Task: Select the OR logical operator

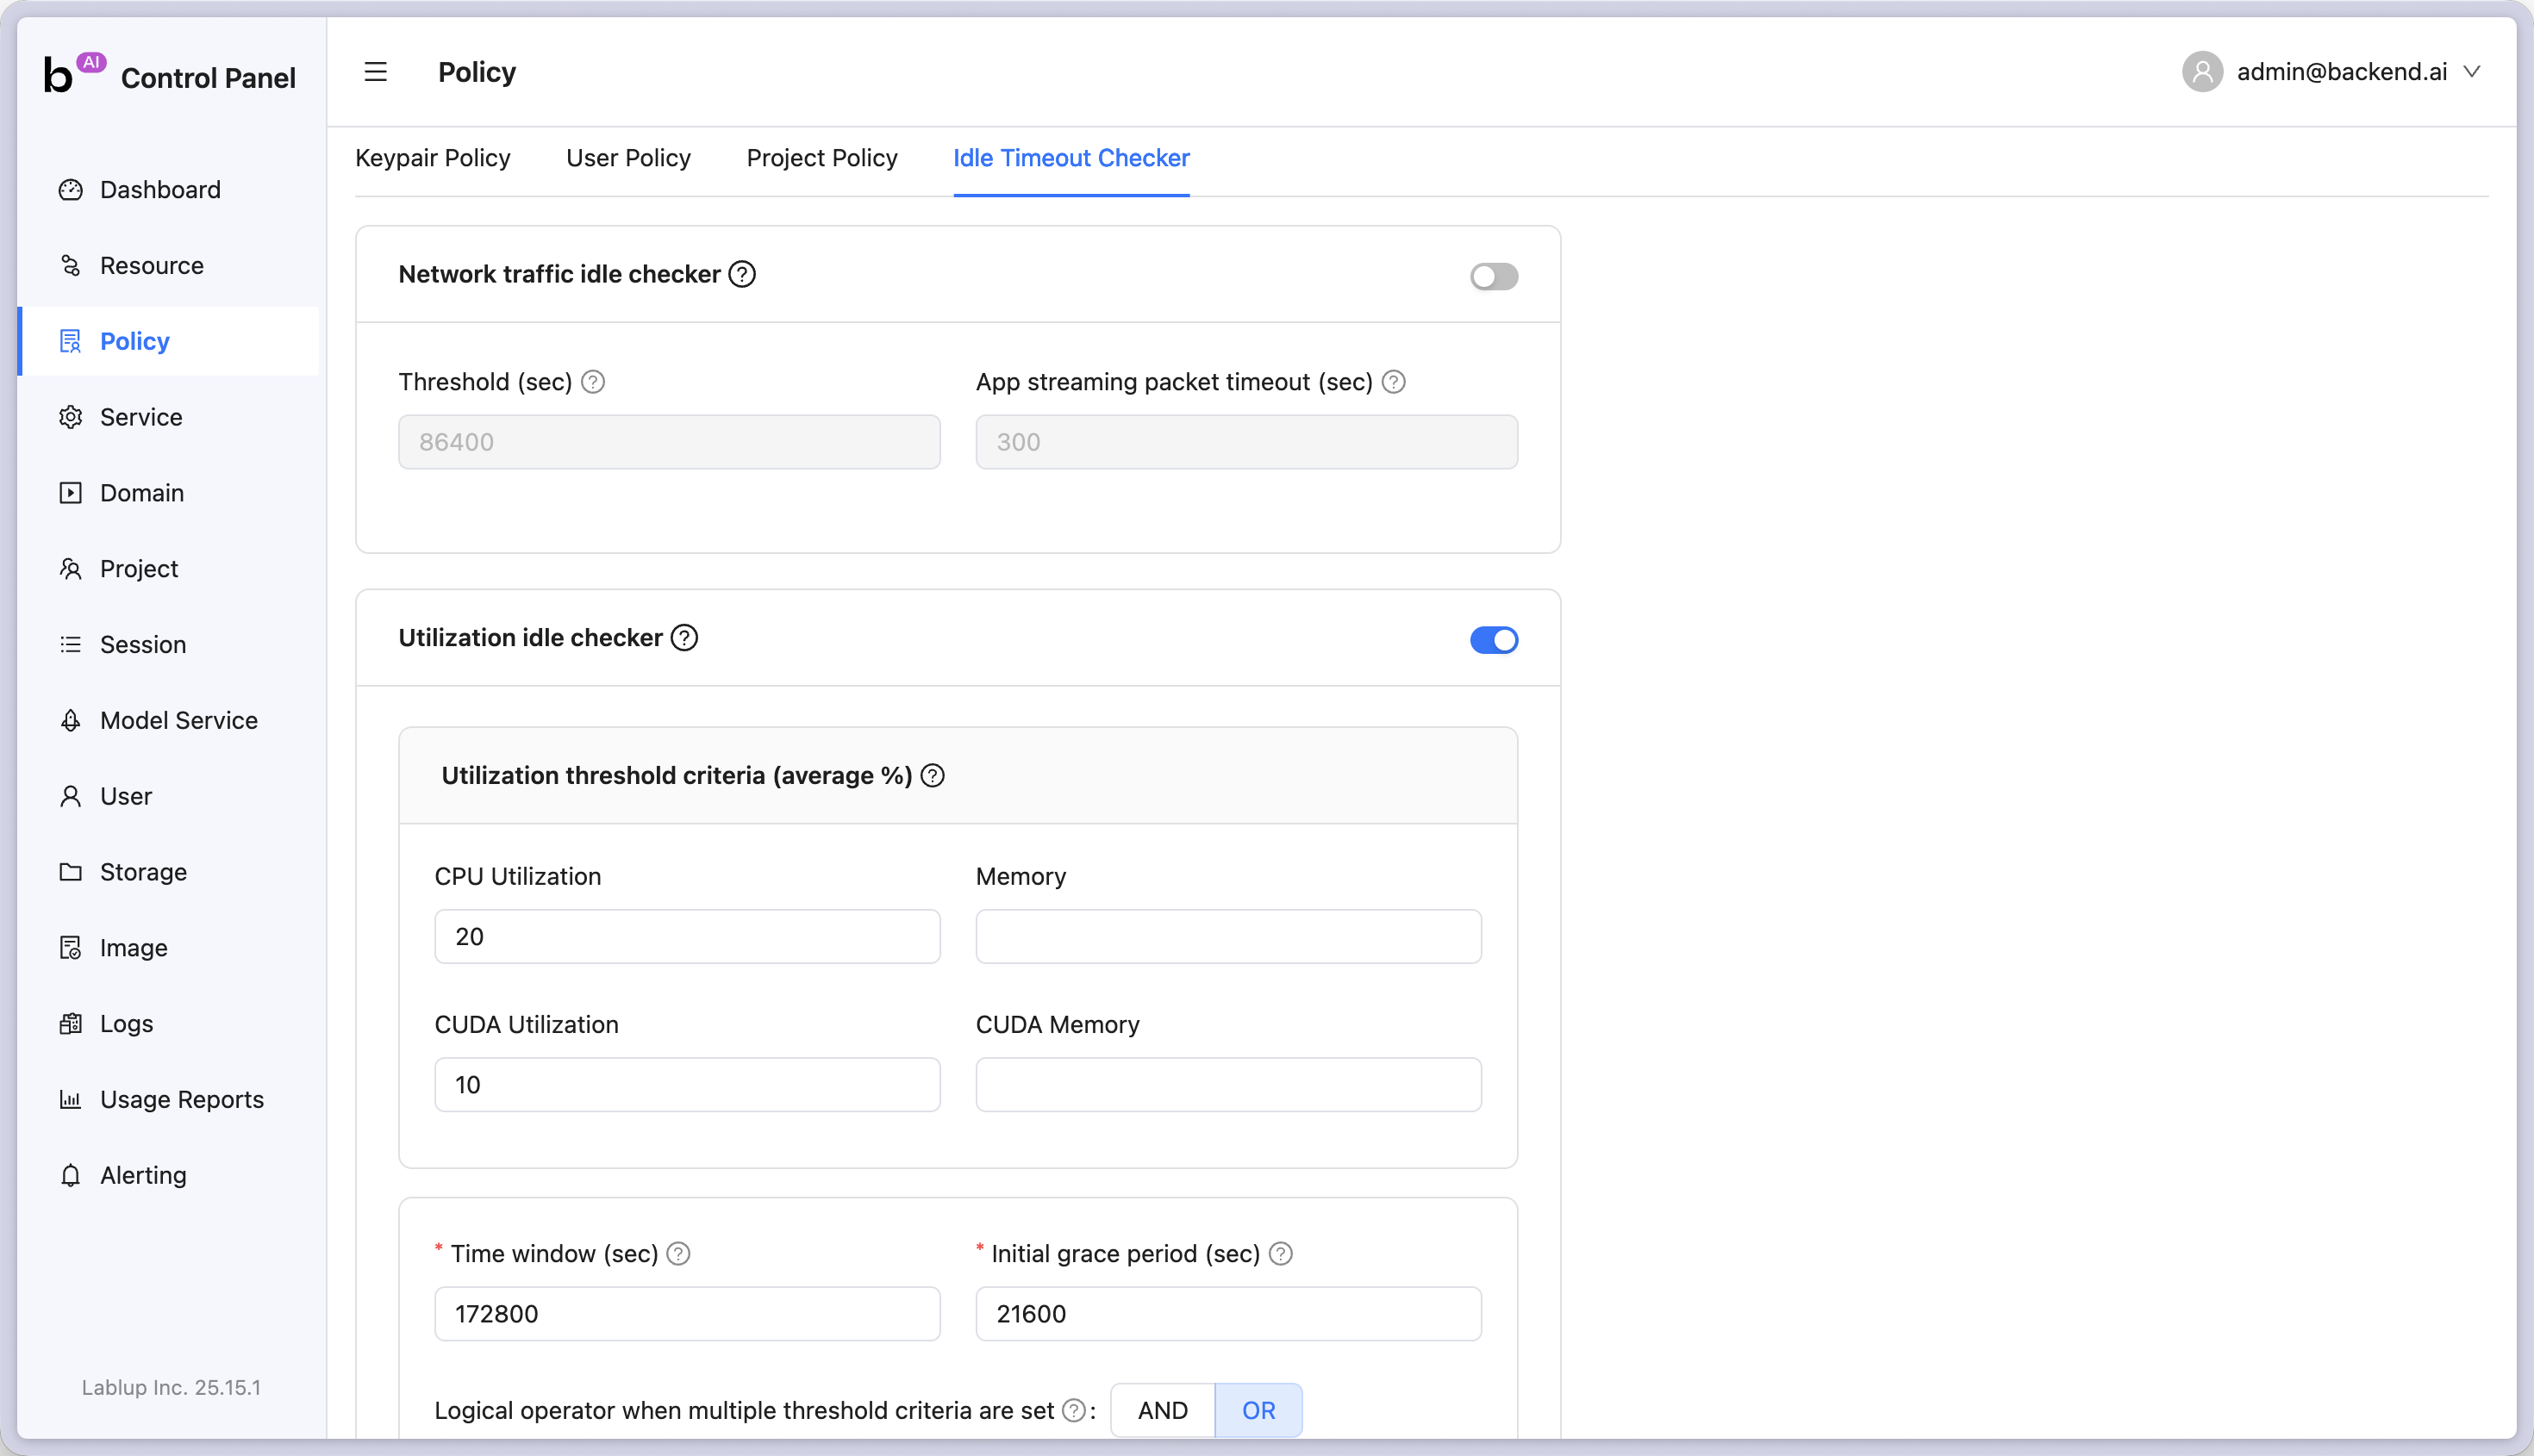Action: click(1258, 1410)
